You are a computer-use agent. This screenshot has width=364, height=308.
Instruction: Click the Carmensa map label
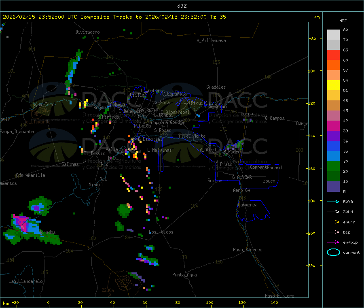[248, 205]
